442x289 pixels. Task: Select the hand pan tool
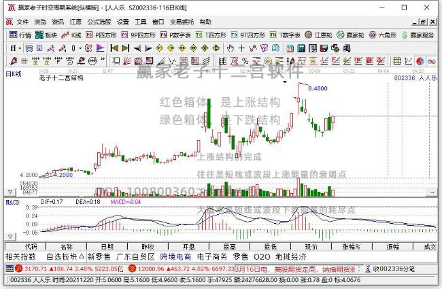click(x=231, y=48)
